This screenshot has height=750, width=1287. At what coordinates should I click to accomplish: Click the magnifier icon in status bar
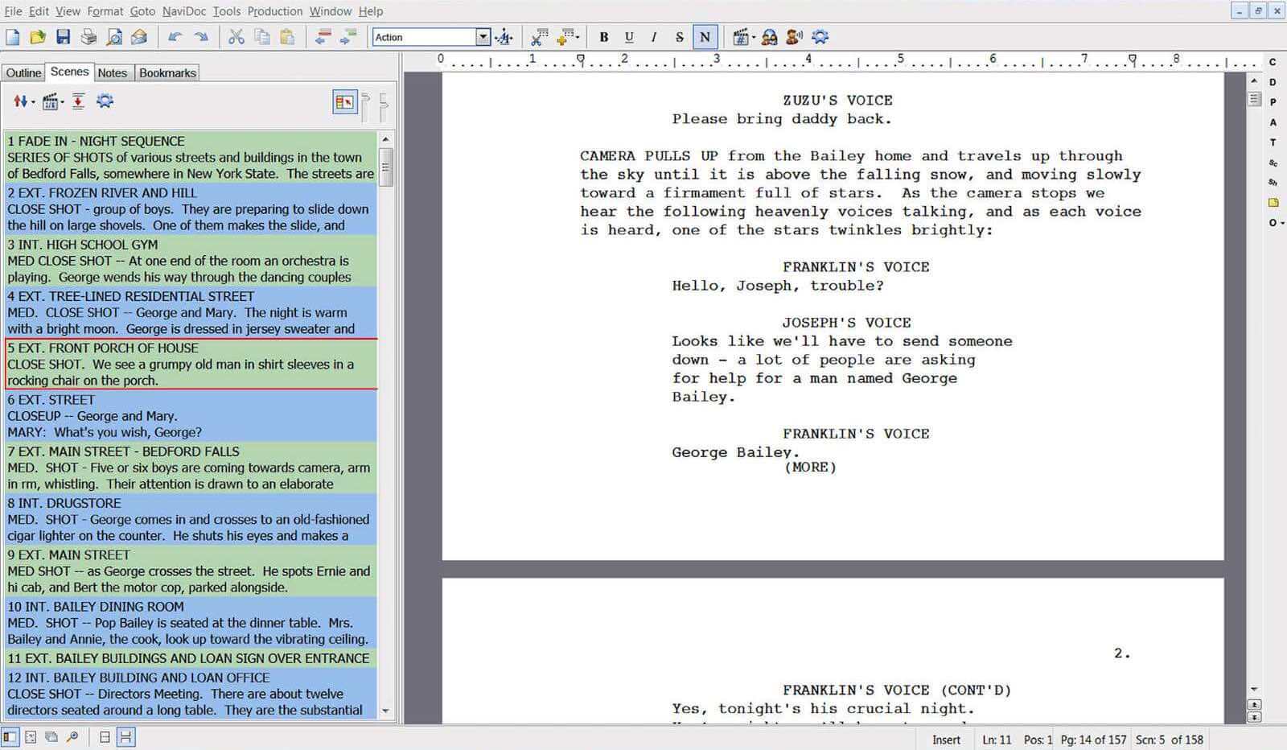point(72,737)
